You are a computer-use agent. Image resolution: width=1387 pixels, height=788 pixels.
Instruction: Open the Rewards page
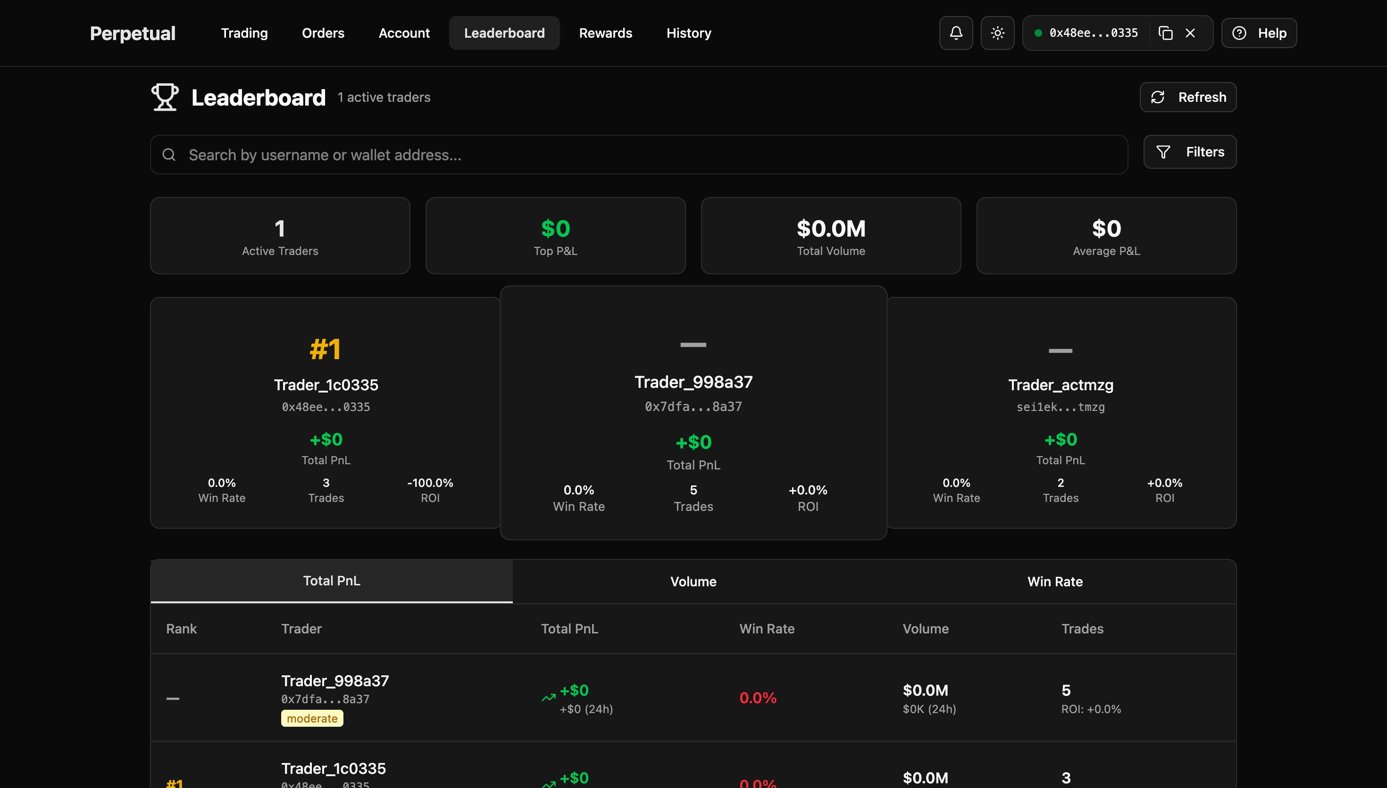[x=605, y=33]
